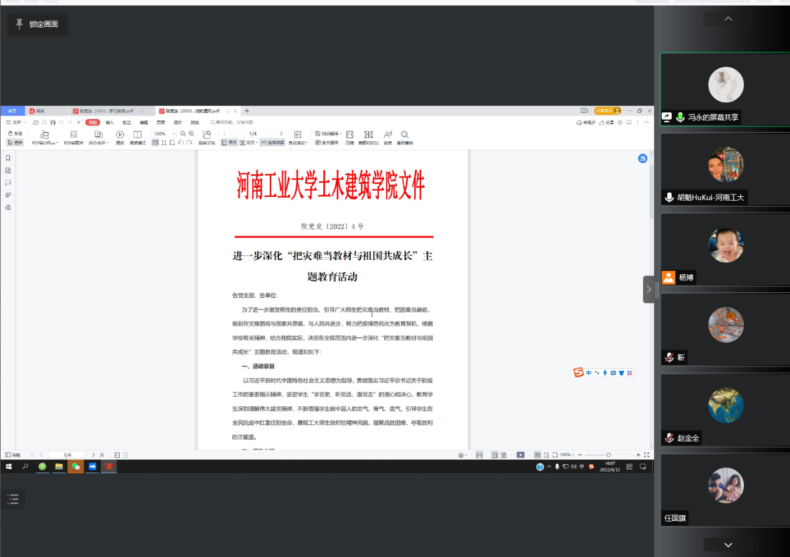The height and width of the screenshot is (557, 790).
Task: Switch to 双页 double page view
Action: coord(248,143)
